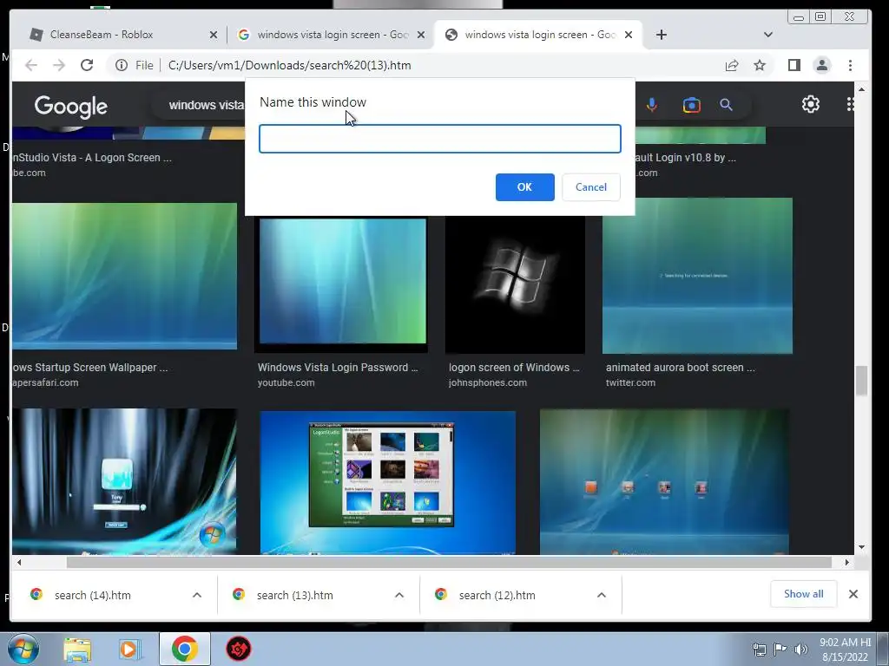889x666 pixels.
Task: Open Windows Media Player from taskbar
Action: (x=130, y=649)
